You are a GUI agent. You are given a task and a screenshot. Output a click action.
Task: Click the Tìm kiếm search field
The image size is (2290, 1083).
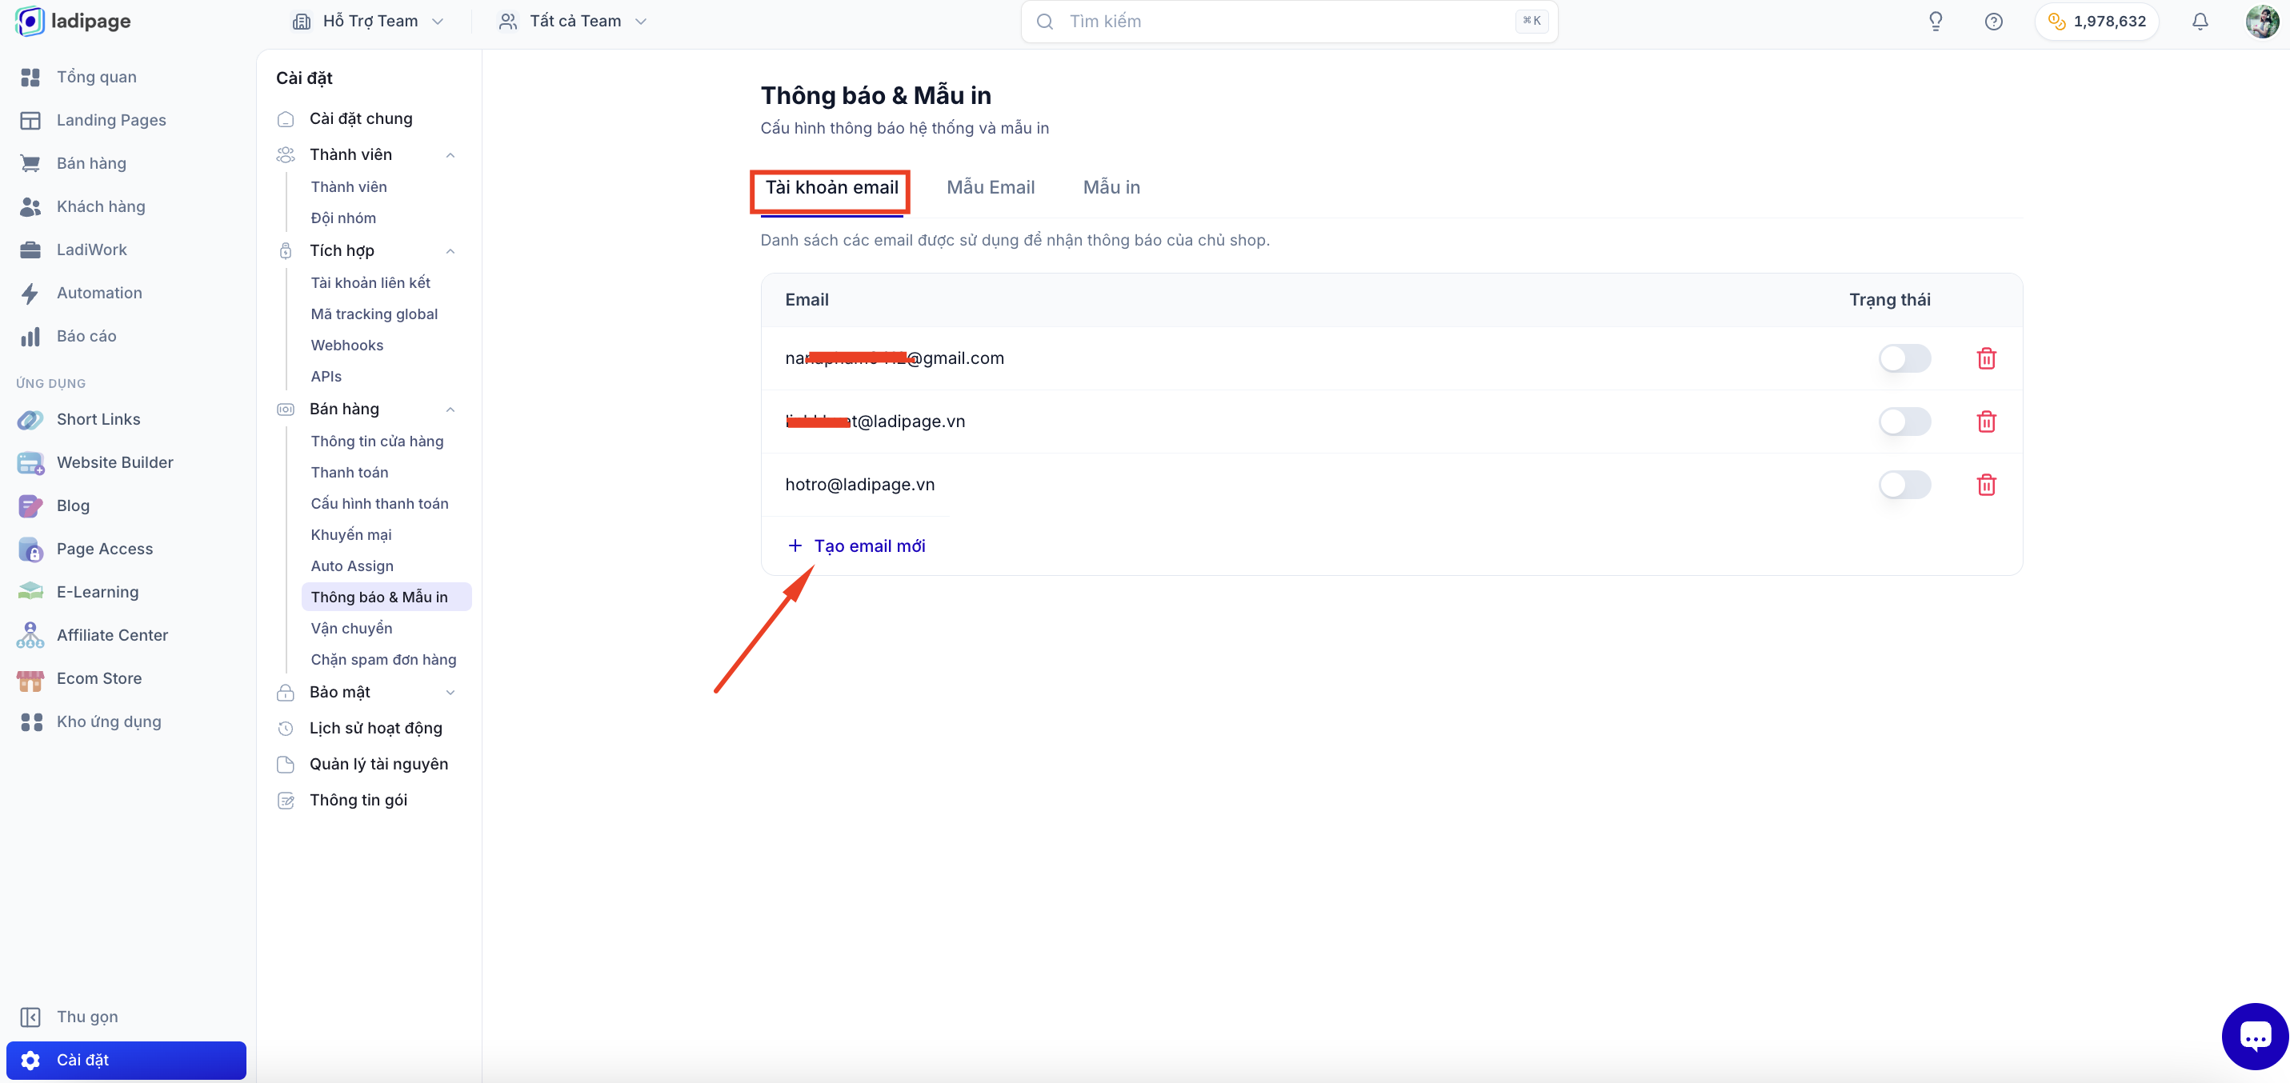[1289, 22]
